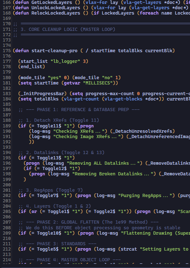The width and height of the screenshot is (190, 268).
Task: Click 'UnlockLockedLayers' on line 167
Action: pyautogui.click(x=56, y=8)
